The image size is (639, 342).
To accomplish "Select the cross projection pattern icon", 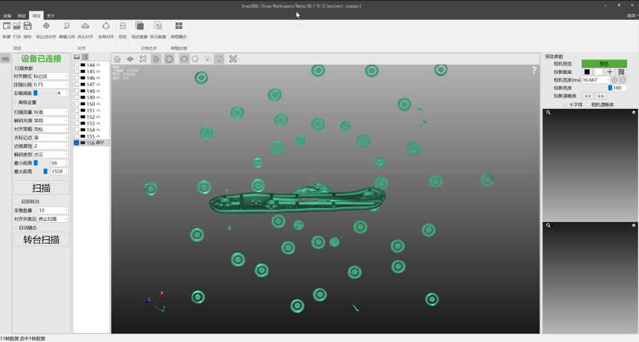I will 609,72.
